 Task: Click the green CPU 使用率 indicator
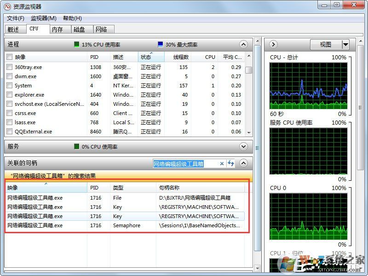coord(76,44)
